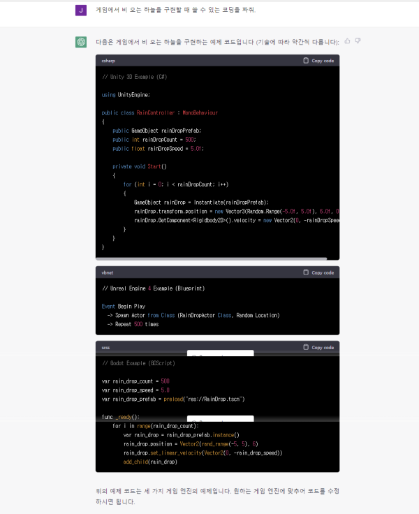Viewport: 419px width, 514px height.
Task: Click the comment '// Godot Example (GDScript)'
Action: click(x=138, y=363)
